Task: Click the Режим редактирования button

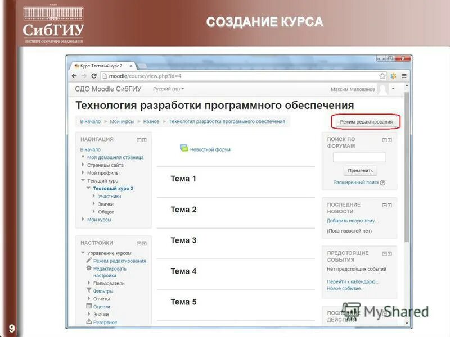Action: coord(366,122)
